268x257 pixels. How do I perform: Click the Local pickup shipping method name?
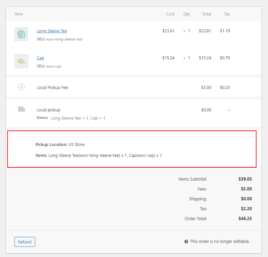pyautogui.click(x=48, y=110)
